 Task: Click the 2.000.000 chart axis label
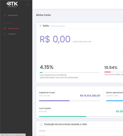point(42,131)
